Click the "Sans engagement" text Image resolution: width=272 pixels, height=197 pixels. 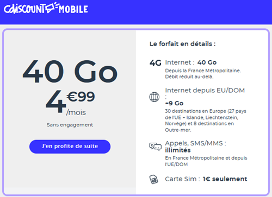click(x=70, y=125)
